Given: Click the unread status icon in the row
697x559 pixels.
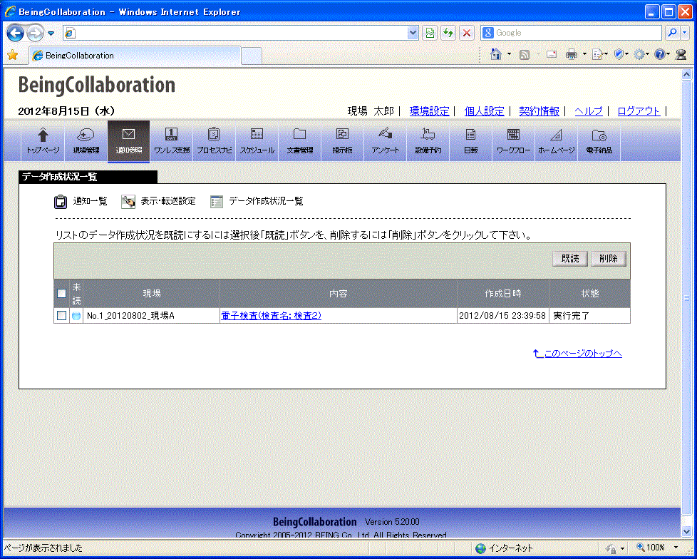Looking at the screenshot, I should [x=76, y=316].
